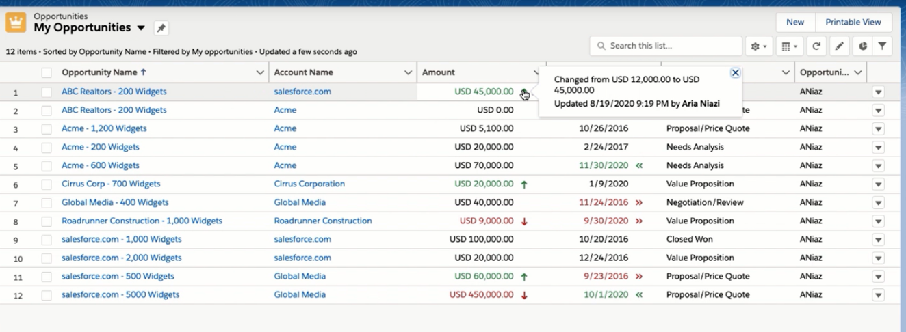The image size is (906, 332).
Task: Open row actions for salesforce.com - 5000 Widgets
Action: pos(879,295)
